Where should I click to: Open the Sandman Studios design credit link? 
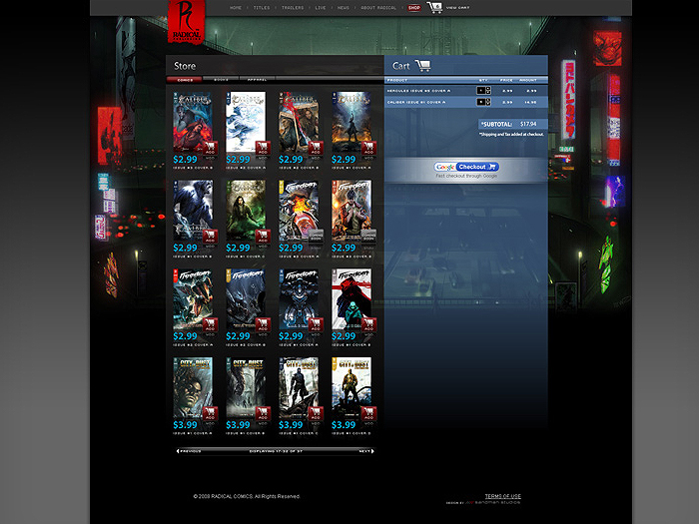(x=493, y=503)
